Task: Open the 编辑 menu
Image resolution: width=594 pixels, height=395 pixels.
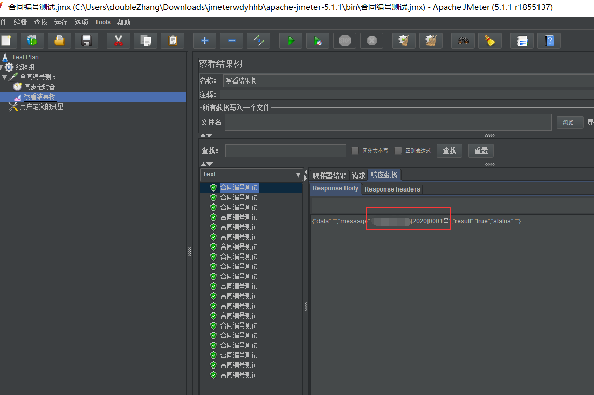Action: coord(20,22)
